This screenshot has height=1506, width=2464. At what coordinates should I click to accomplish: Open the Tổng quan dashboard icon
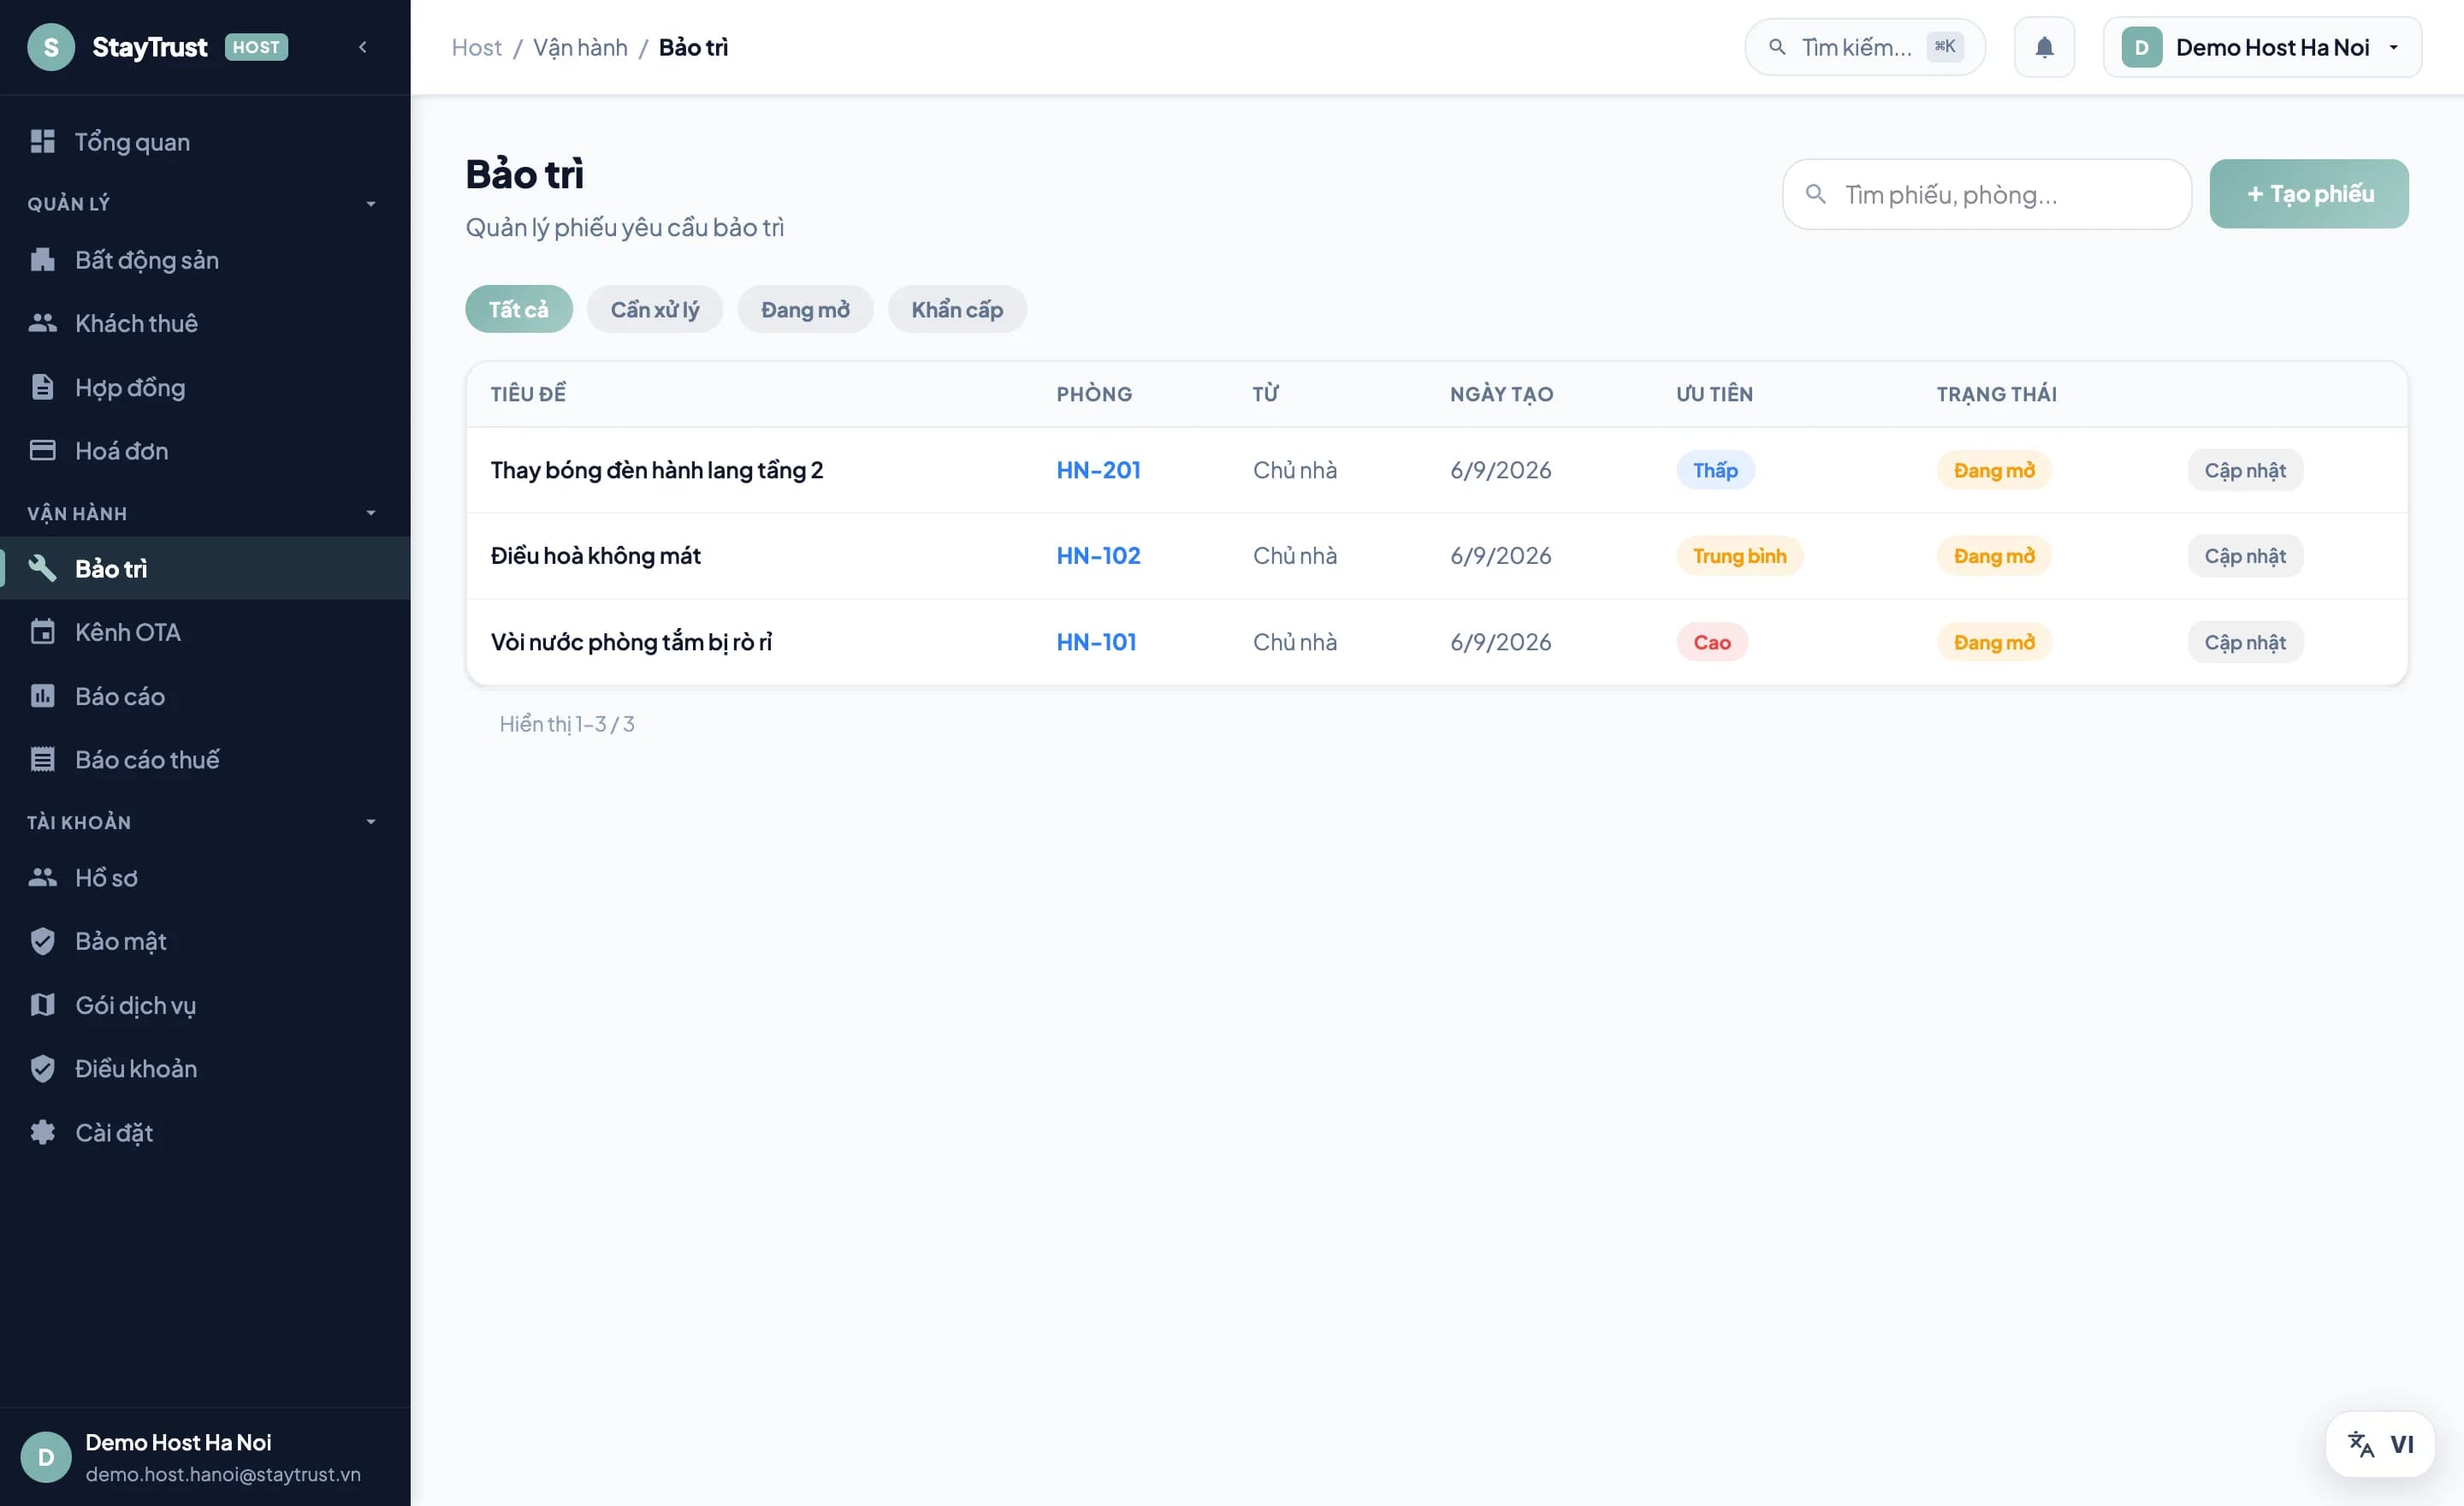[42, 142]
